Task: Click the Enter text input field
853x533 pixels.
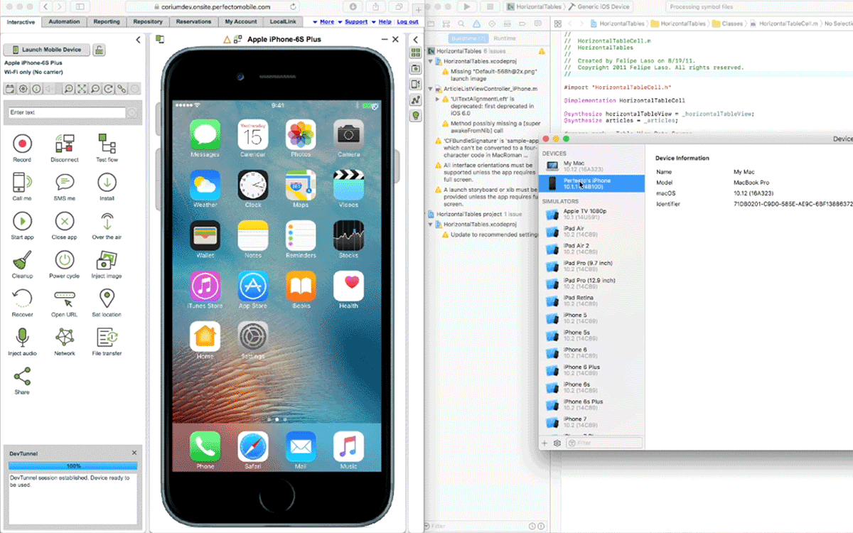Action: [66, 112]
